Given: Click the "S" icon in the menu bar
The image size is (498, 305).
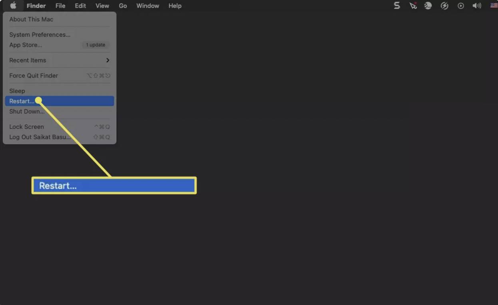Looking at the screenshot, I should tap(396, 6).
